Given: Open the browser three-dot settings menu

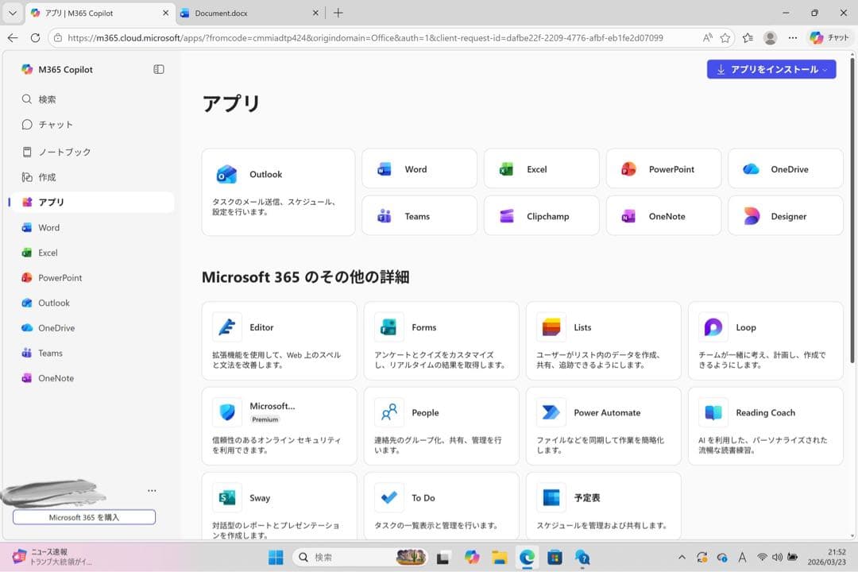Looking at the screenshot, I should coord(793,37).
